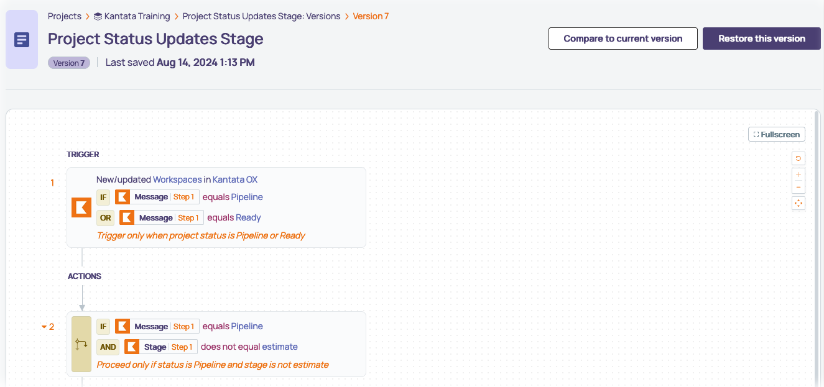Click the Kantata OX link in trigger

[x=235, y=180]
